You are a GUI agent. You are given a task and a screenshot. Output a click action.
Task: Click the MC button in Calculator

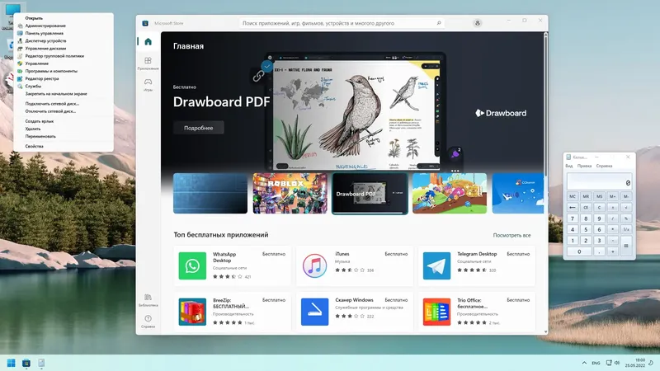[x=573, y=196]
